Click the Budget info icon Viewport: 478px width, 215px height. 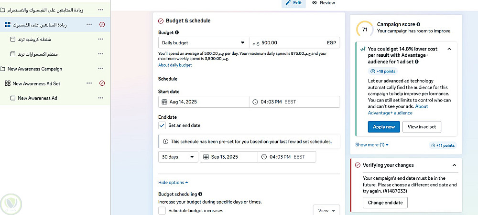click(x=177, y=33)
